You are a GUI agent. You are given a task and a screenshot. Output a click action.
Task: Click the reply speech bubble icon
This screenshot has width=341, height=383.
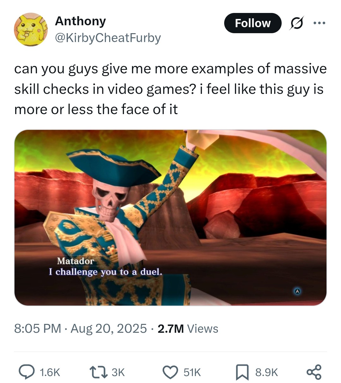(27, 372)
